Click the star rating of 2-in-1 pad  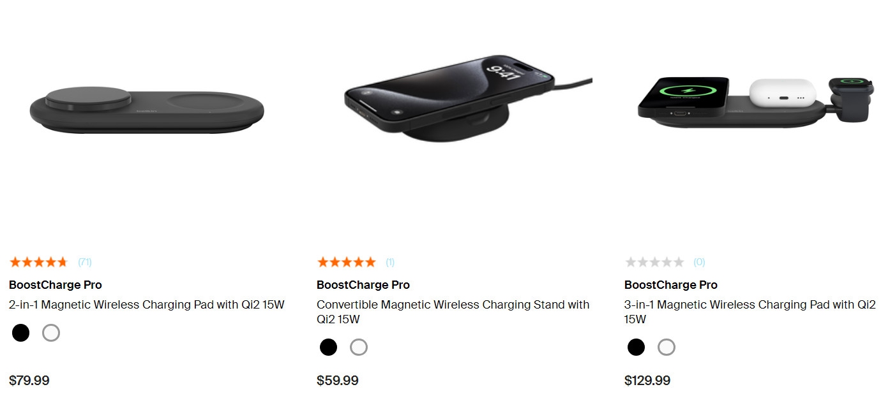click(x=39, y=262)
